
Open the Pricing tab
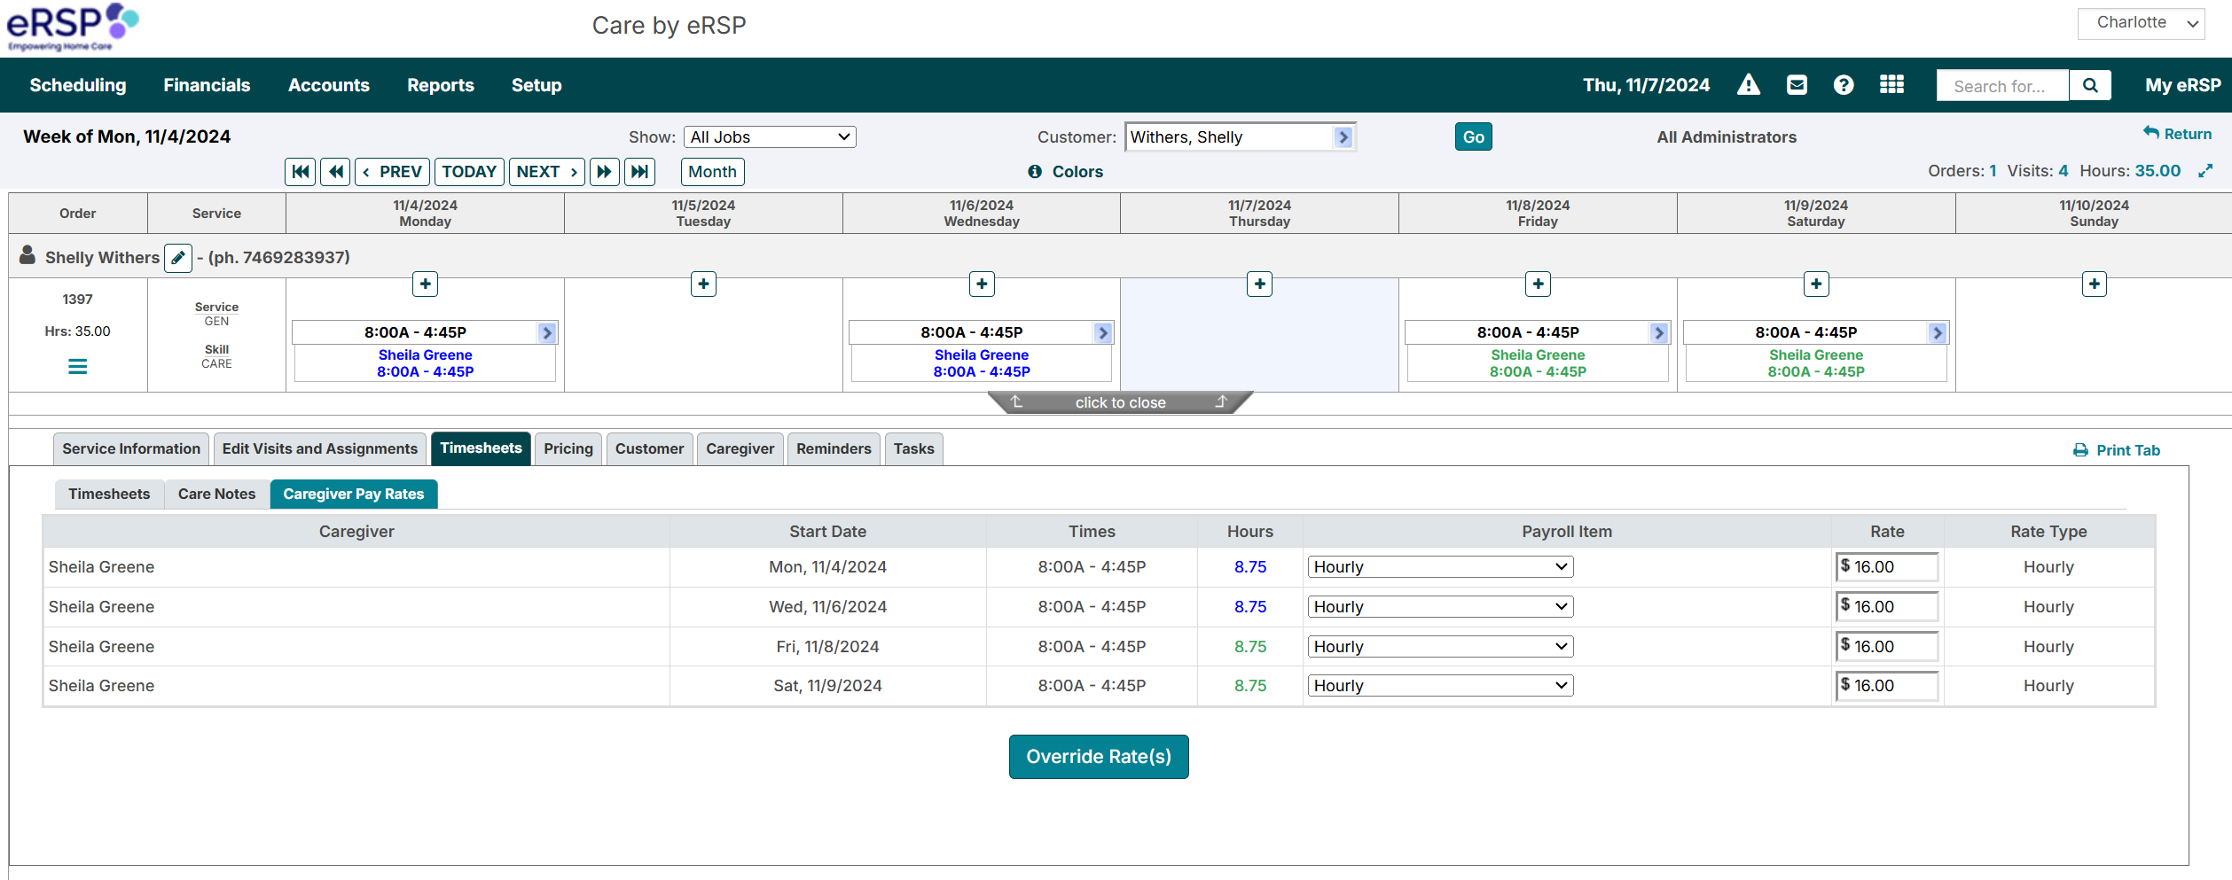[x=568, y=448]
